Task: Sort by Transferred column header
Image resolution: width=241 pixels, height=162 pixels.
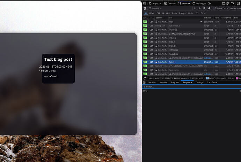Action: (x=226, y=18)
